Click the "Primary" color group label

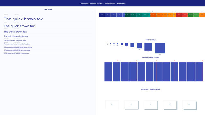124,11
